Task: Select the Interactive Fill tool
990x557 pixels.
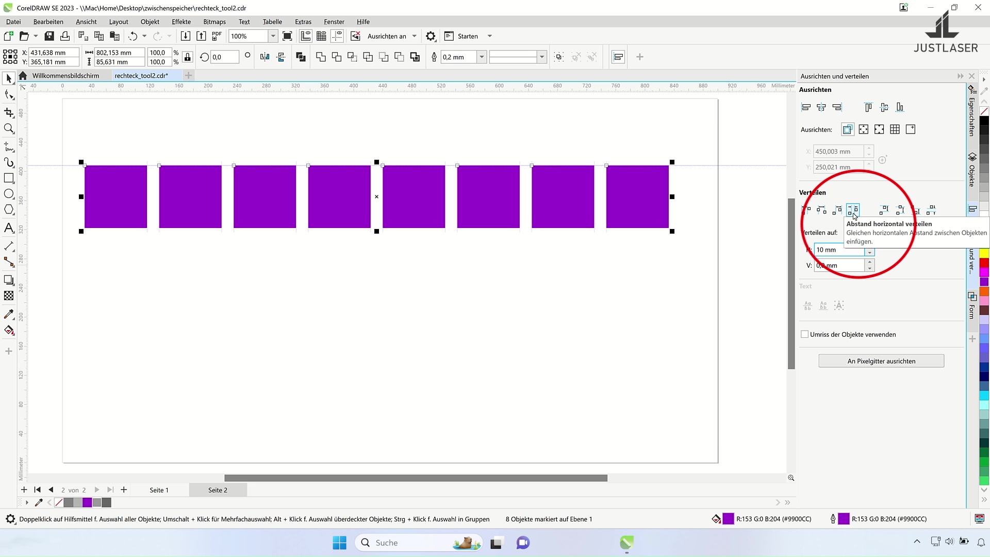Action: tap(9, 331)
